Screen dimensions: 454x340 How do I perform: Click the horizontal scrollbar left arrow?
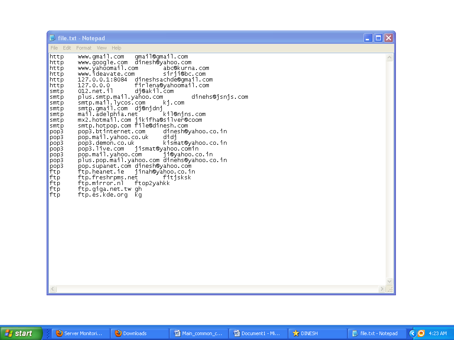pos(53,289)
